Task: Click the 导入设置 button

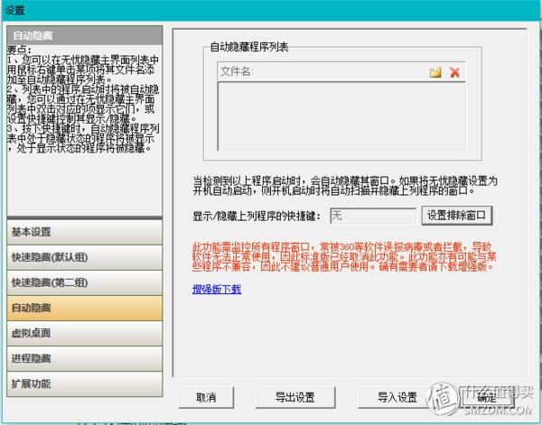Action: (x=397, y=397)
